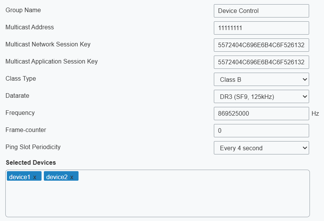Screen dimensions: 324x221
Task: Open Ping Slot Periodicity dropdown
Action: coord(261,148)
